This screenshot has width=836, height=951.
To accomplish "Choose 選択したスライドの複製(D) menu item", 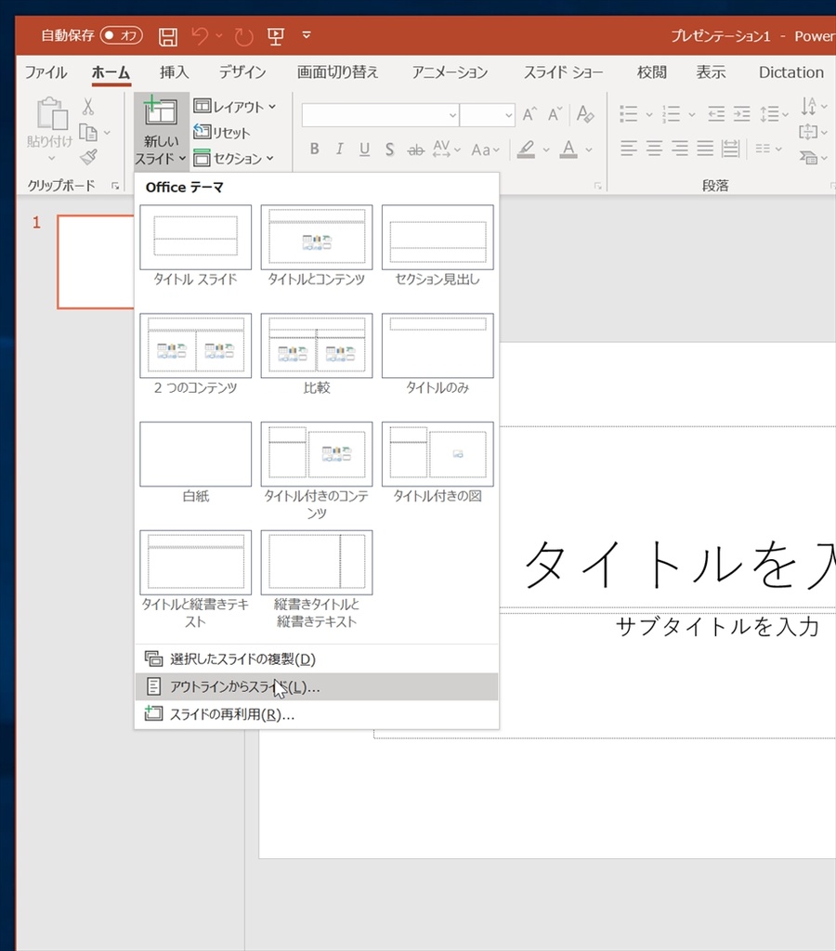I will 316,659.
